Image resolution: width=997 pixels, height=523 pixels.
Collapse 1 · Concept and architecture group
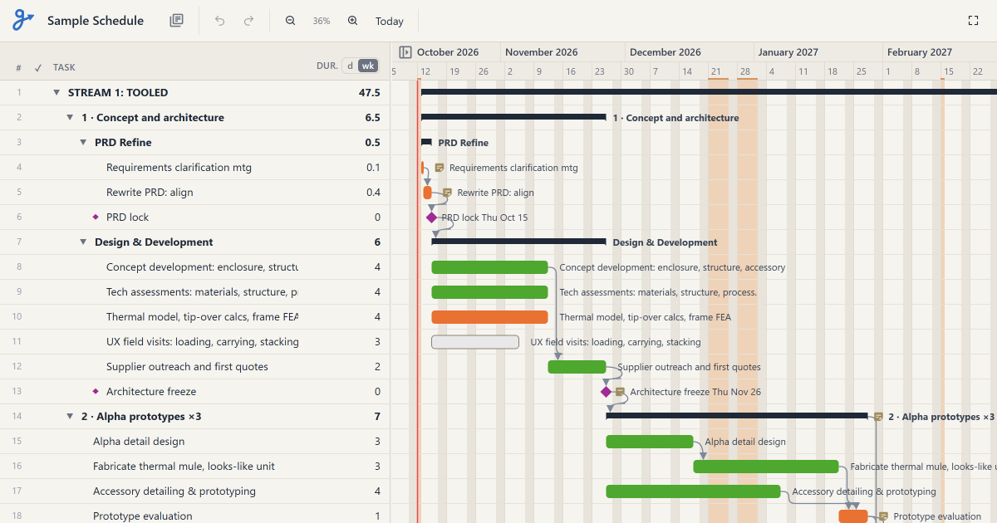(70, 118)
